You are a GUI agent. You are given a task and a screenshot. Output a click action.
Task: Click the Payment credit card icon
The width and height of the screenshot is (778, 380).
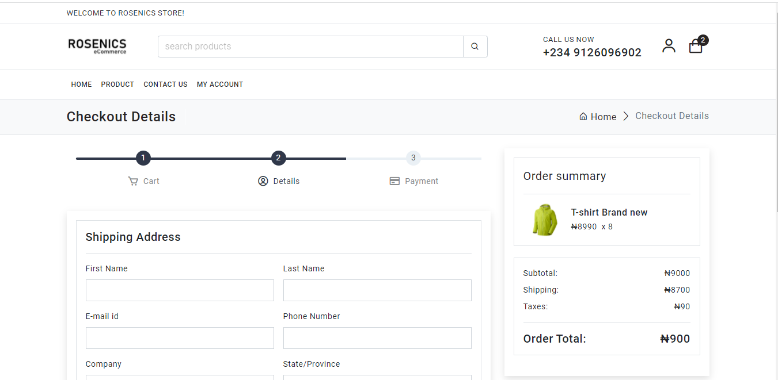[x=394, y=181]
